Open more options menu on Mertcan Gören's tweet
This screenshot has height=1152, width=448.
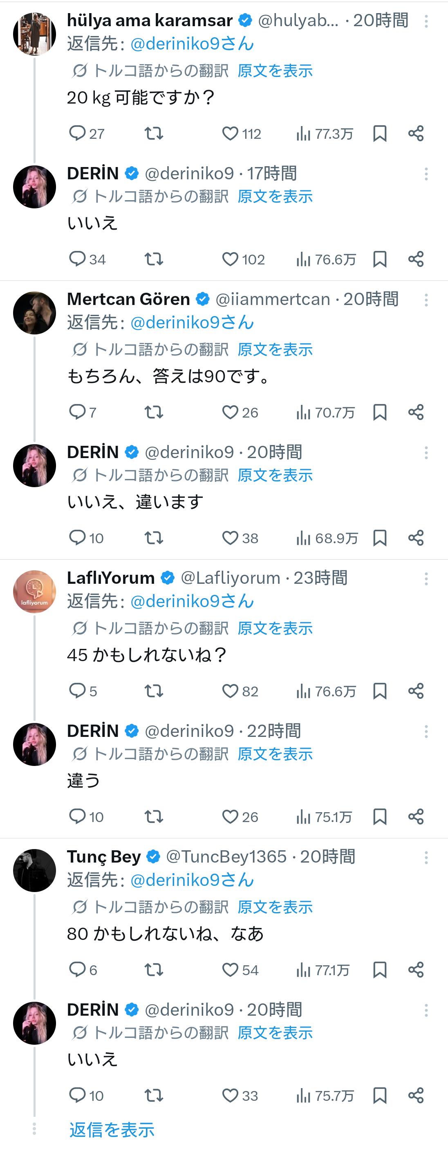point(426,300)
